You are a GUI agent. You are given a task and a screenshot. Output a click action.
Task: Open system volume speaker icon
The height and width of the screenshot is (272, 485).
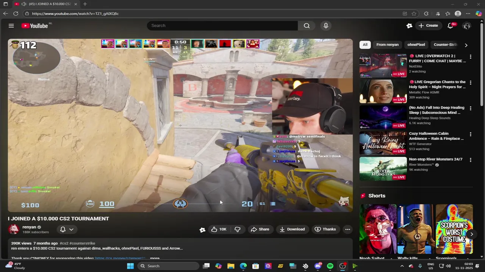(449, 266)
